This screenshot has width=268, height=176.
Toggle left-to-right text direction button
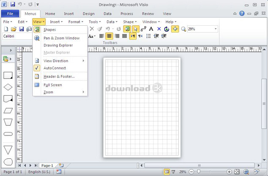(133, 36)
